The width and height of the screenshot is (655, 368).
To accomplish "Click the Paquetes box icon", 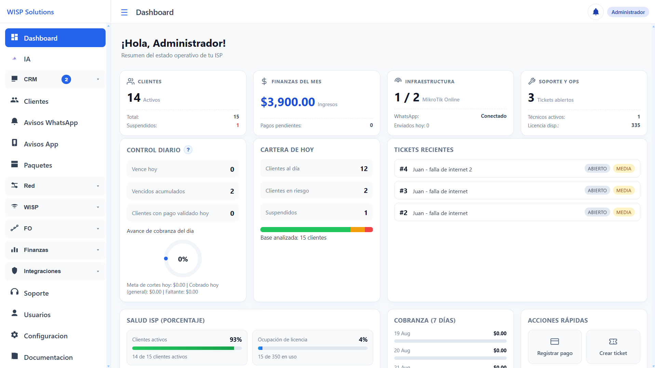I will [x=14, y=164].
